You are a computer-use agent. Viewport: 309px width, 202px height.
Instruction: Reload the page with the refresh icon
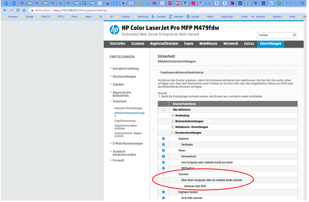[x=18, y=10]
